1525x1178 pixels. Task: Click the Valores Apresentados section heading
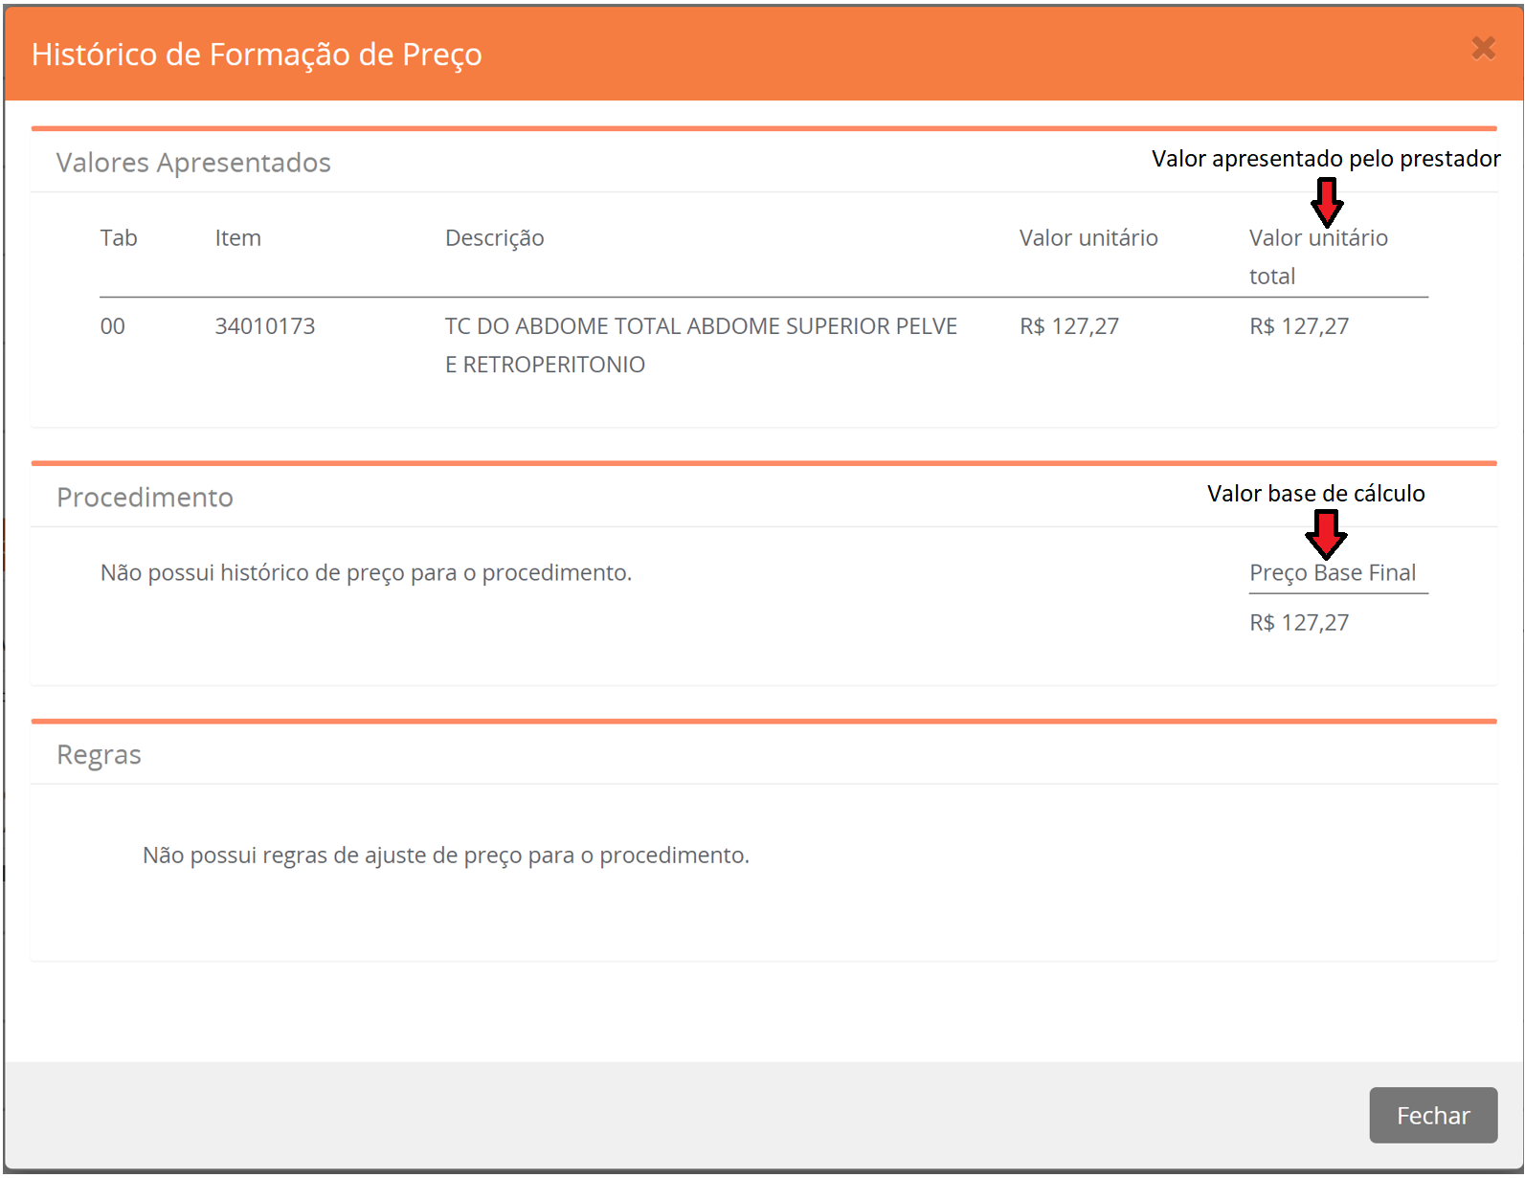point(193,163)
